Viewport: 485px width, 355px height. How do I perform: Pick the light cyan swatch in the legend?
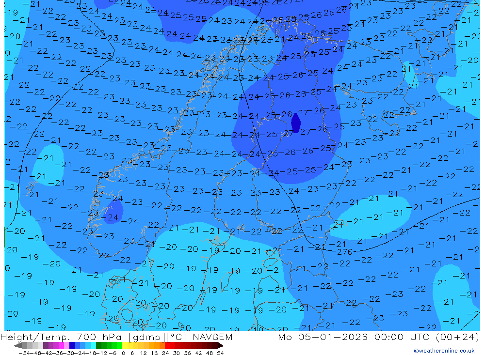(93, 346)
